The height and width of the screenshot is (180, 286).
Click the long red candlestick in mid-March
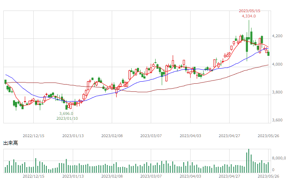166,73
